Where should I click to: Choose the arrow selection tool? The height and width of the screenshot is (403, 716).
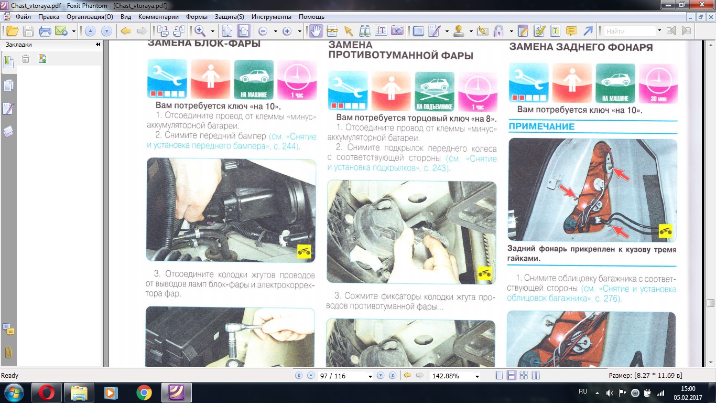pos(348,31)
